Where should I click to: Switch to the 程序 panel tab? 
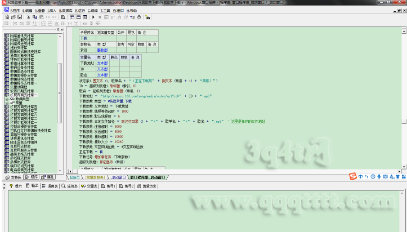[x=32, y=177]
